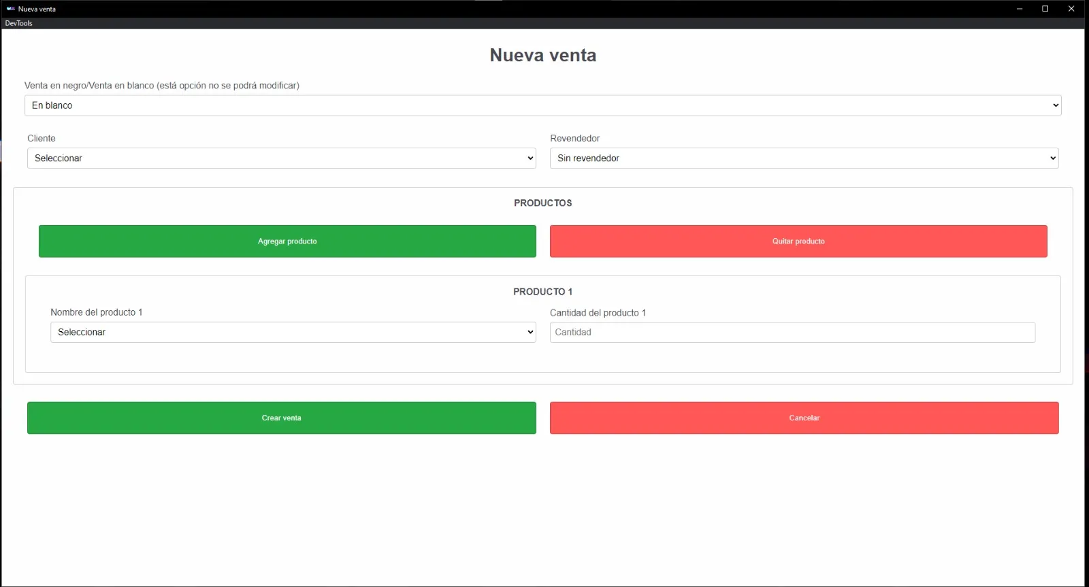Click the Cliente label

coord(42,138)
